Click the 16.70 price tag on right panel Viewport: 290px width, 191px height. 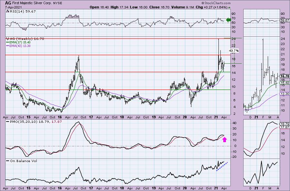285,76
